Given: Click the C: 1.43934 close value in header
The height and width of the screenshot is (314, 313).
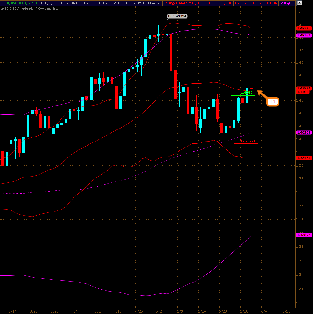Looking at the screenshot, I should [126, 3].
